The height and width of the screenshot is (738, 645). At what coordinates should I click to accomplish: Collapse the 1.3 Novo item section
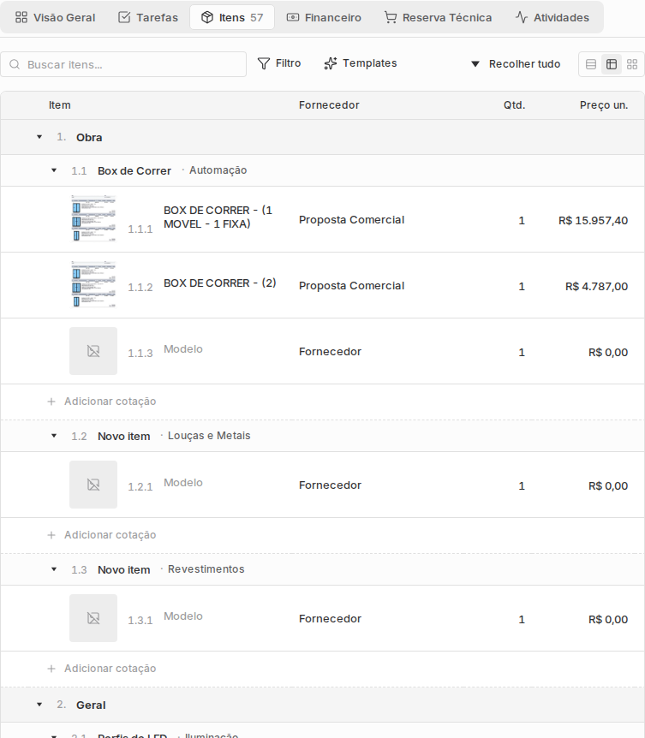(54, 569)
